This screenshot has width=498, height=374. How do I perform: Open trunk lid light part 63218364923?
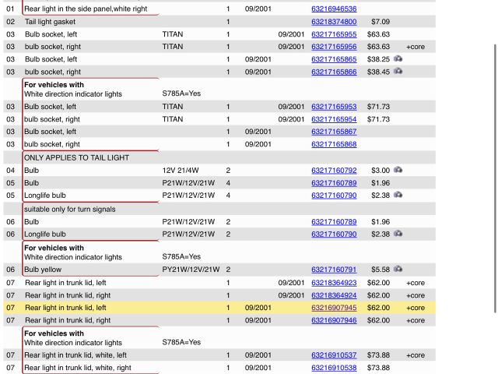334,283
